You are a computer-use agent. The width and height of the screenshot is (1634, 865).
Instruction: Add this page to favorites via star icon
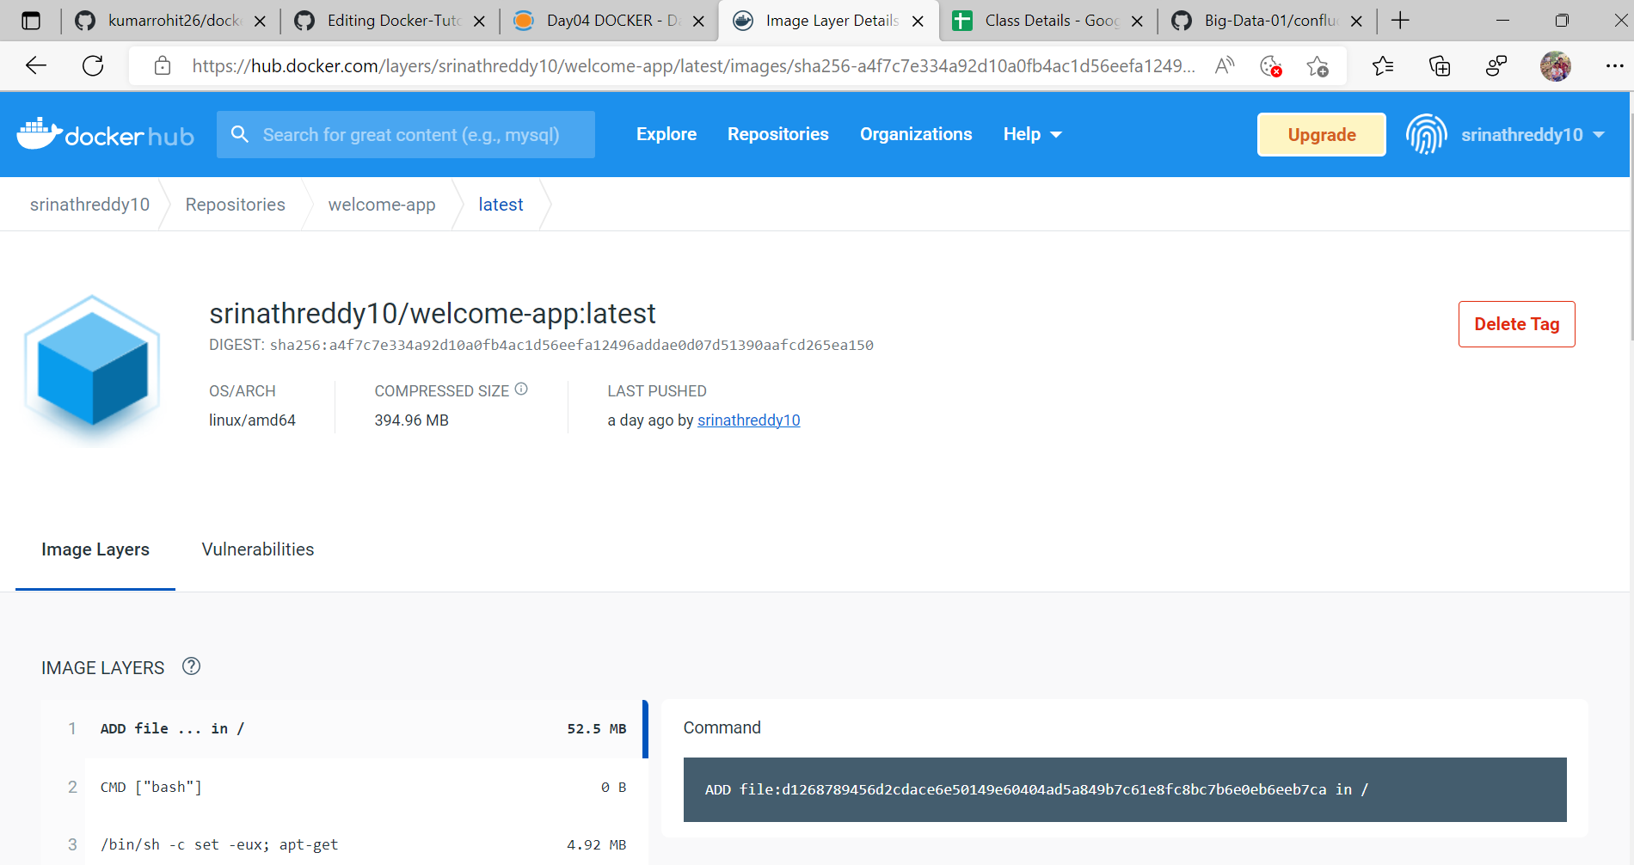point(1320,65)
